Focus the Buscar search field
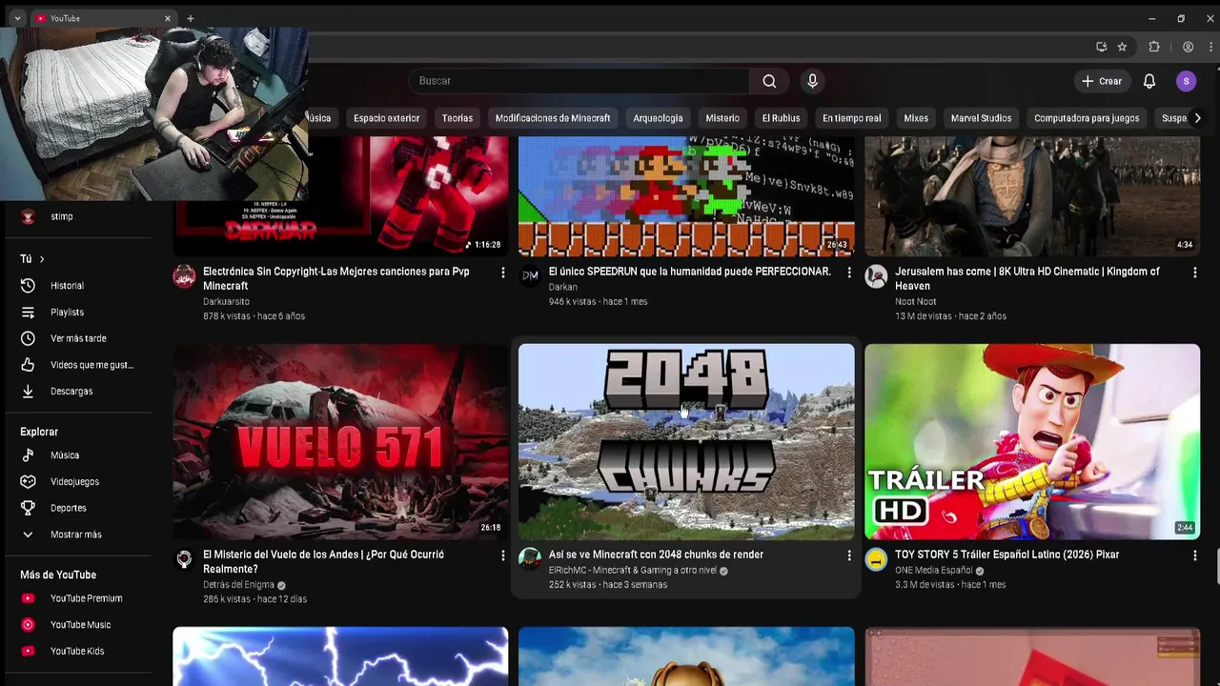This screenshot has width=1220, height=686. tap(579, 81)
